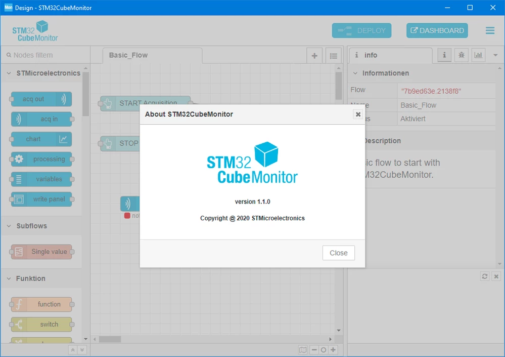This screenshot has width=505, height=357.
Task: Reset canvas zoom
Action: (324, 350)
